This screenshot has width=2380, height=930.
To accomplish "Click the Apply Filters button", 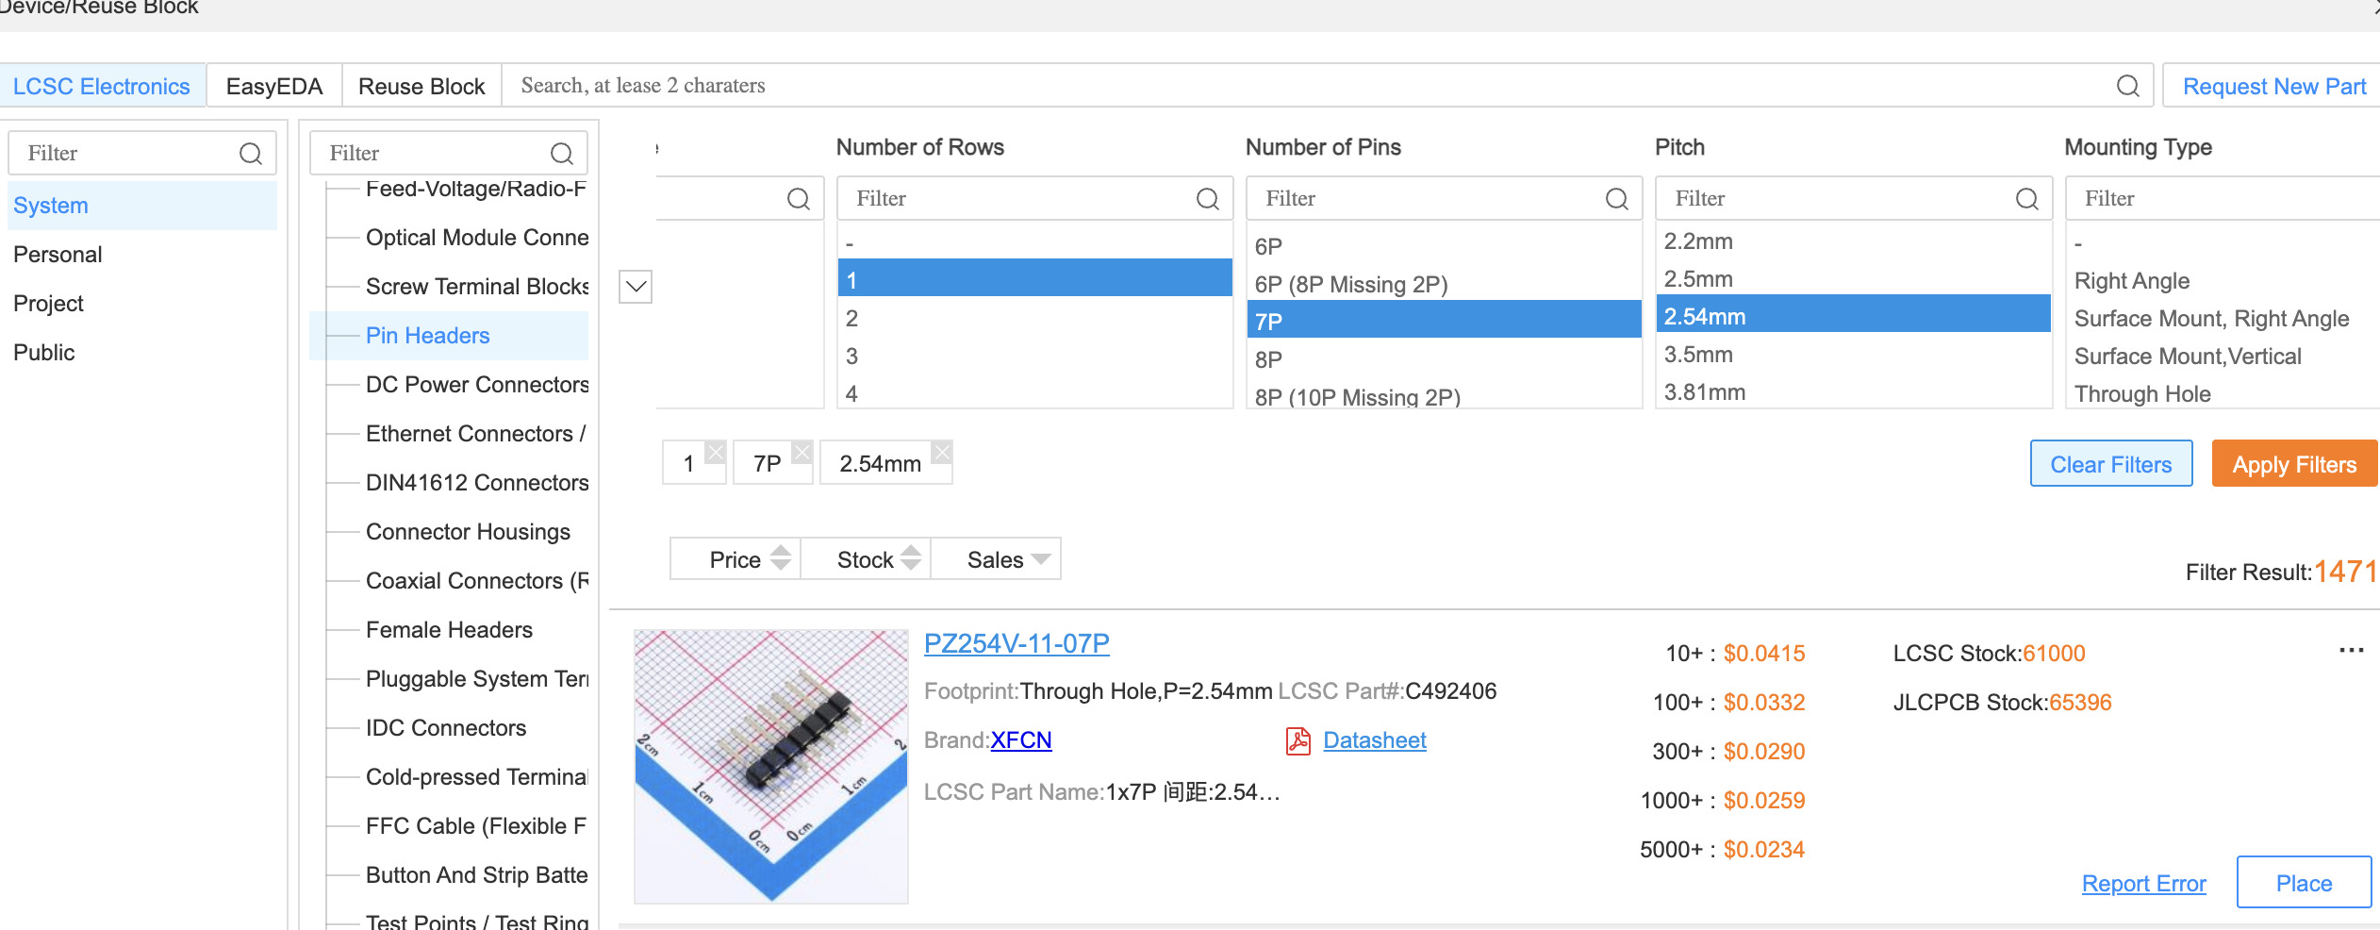I will (x=2294, y=463).
